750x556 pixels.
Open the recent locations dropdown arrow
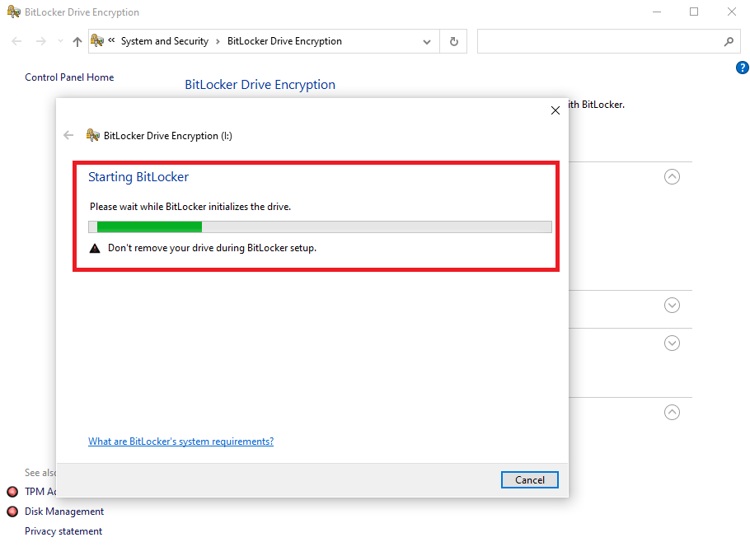point(60,41)
